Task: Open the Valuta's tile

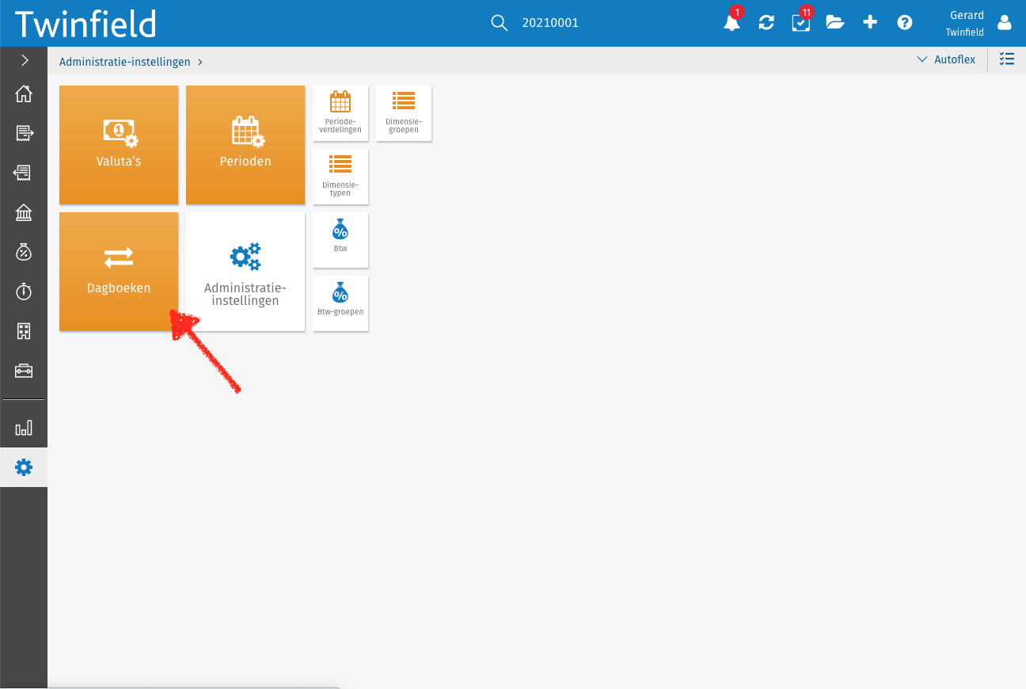Action: pos(119,144)
